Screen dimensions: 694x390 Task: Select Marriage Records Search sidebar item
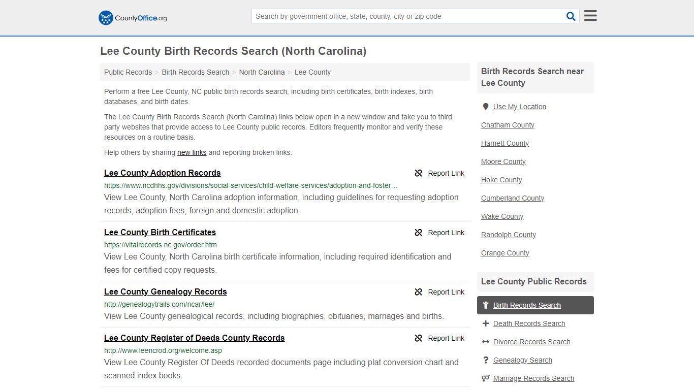coord(534,378)
